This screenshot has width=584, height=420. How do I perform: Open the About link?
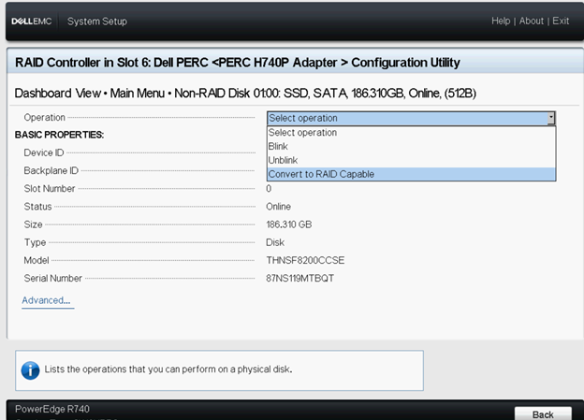click(x=532, y=21)
